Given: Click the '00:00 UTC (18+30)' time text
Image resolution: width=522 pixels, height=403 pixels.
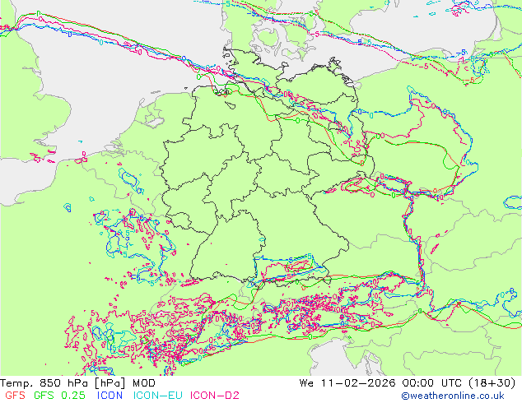Looking at the screenshot, I should pos(459,383).
